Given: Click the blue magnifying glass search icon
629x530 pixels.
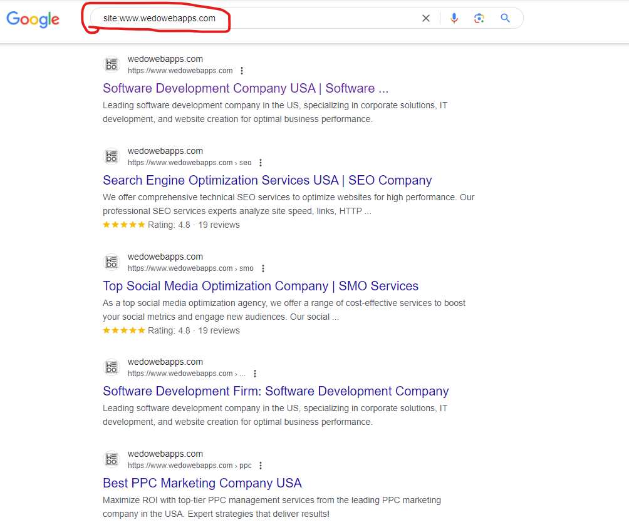Looking at the screenshot, I should tap(505, 18).
